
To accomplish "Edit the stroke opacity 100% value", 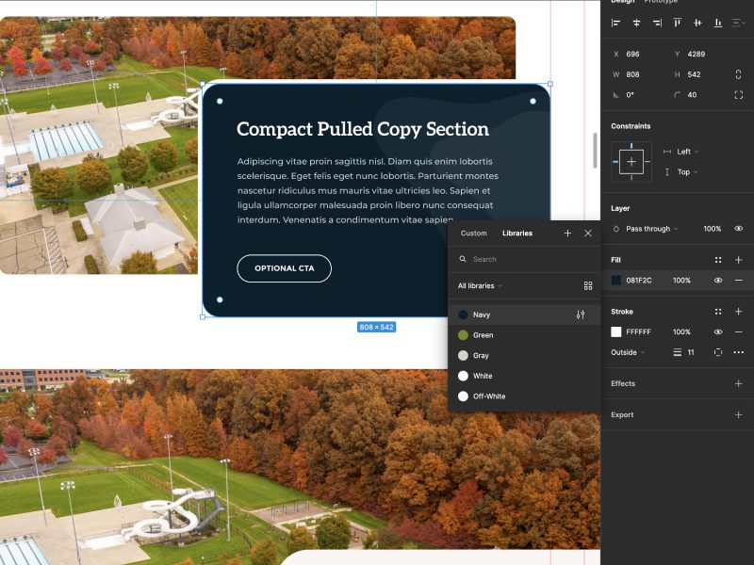I will [x=681, y=332].
